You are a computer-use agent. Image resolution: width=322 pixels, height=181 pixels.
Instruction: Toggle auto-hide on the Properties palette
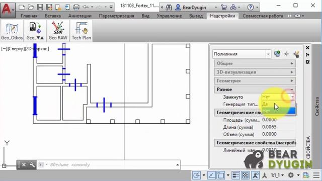point(307,55)
